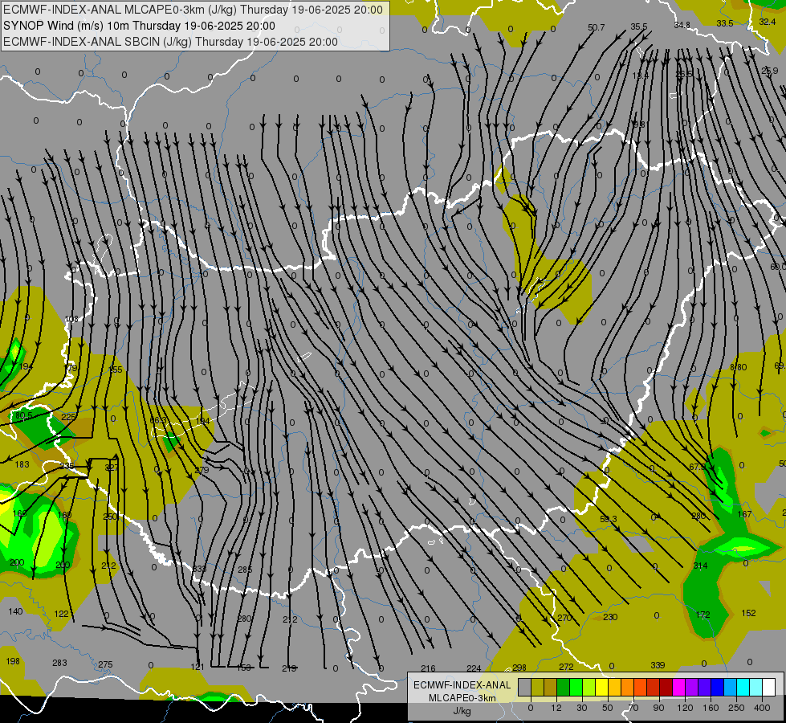Click the legend tick label '120'
The height and width of the screenshot is (723, 786).
coord(686,708)
